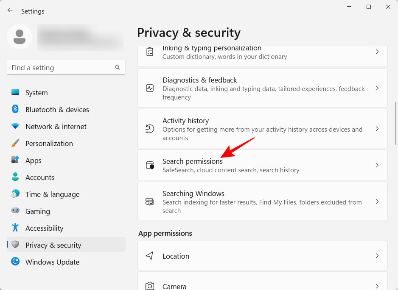Image resolution: width=398 pixels, height=290 pixels.
Task: Open Apps using its tiles icon
Action: [x=14, y=160]
